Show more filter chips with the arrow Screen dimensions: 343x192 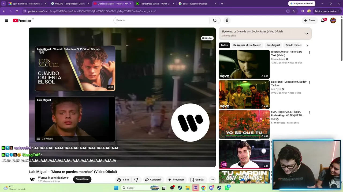307,45
